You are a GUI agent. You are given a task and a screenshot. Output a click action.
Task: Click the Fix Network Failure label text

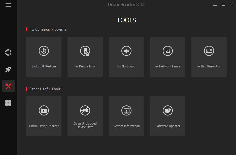click(167, 66)
